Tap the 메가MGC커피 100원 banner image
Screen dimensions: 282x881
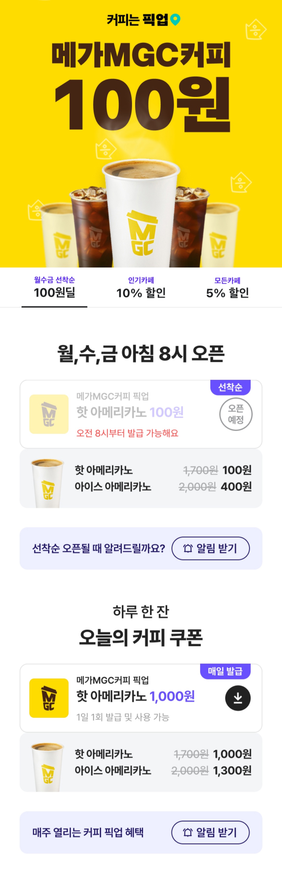pos(141,134)
